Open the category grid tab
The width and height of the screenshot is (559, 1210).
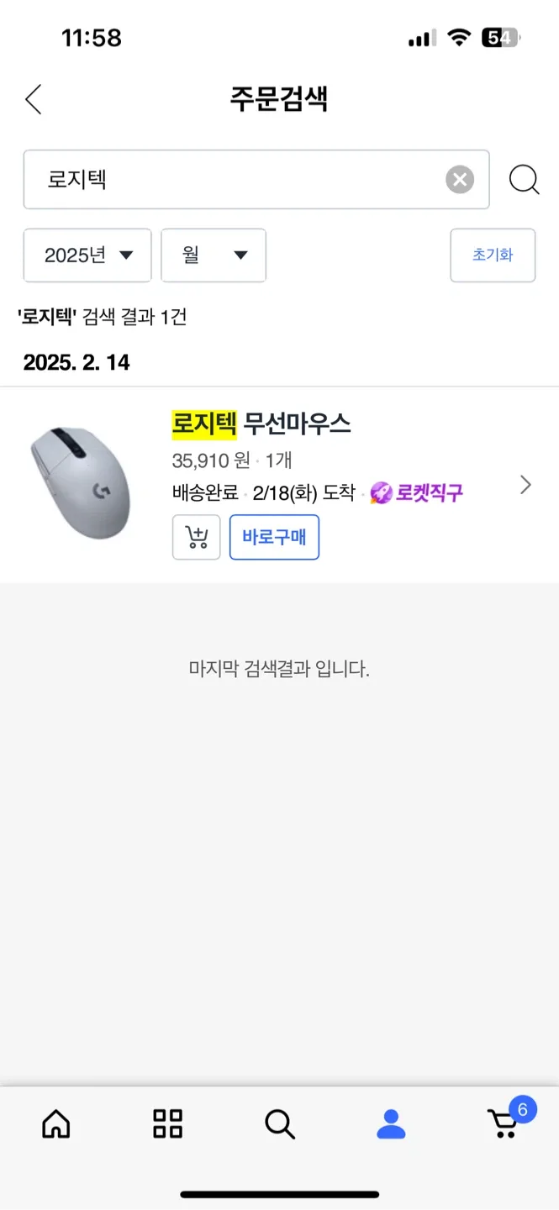point(167,1123)
